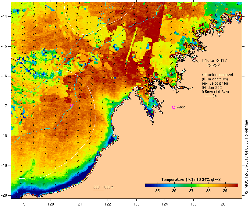Click the 'Temperature (°C) n18 34% ql>=2' title
The height and width of the screenshot is (207, 250).
tap(191, 180)
